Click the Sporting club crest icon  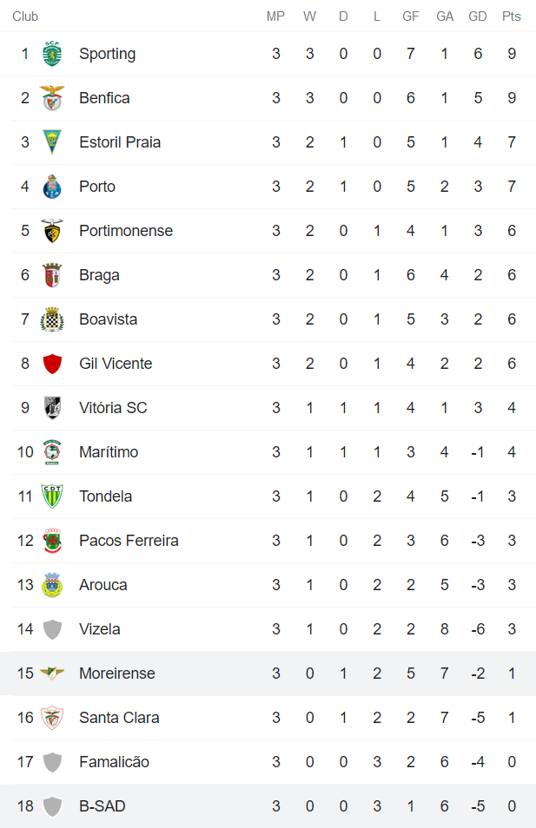pos(53,54)
